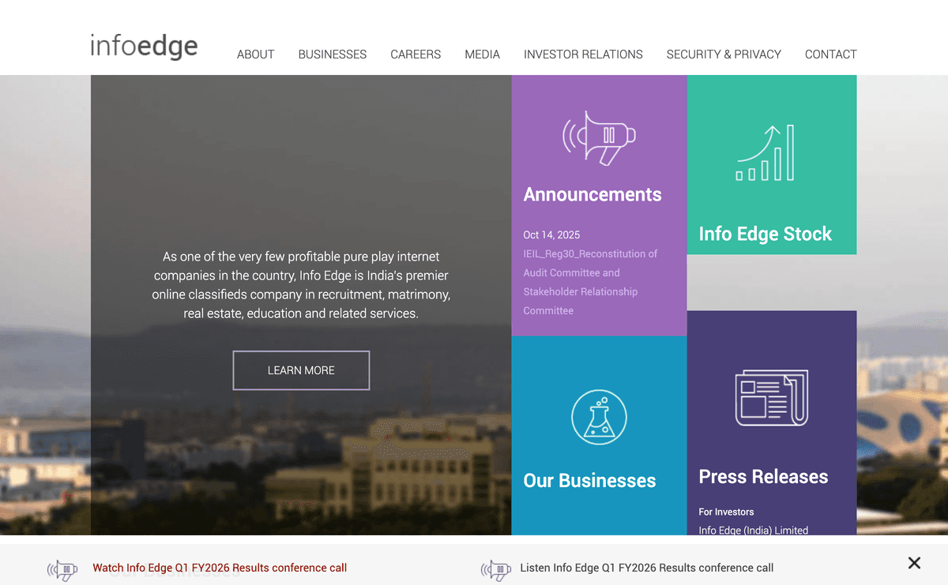Open the MEDIA section
The height and width of the screenshot is (585, 948).
tap(482, 54)
